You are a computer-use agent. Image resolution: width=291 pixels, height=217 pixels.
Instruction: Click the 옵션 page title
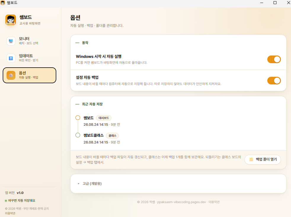tap(75, 18)
